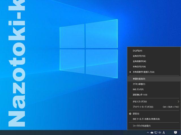Expand the かな入力 (オフ) submenu arrow

178,102
